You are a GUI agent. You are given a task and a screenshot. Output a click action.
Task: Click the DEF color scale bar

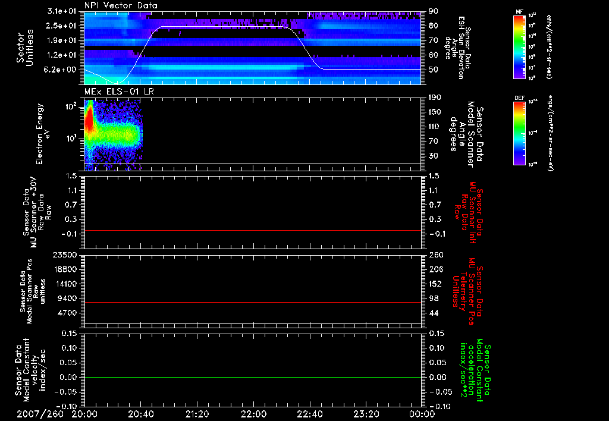tap(519, 133)
